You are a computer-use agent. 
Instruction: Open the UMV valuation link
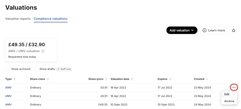pyautogui.click(x=8, y=96)
